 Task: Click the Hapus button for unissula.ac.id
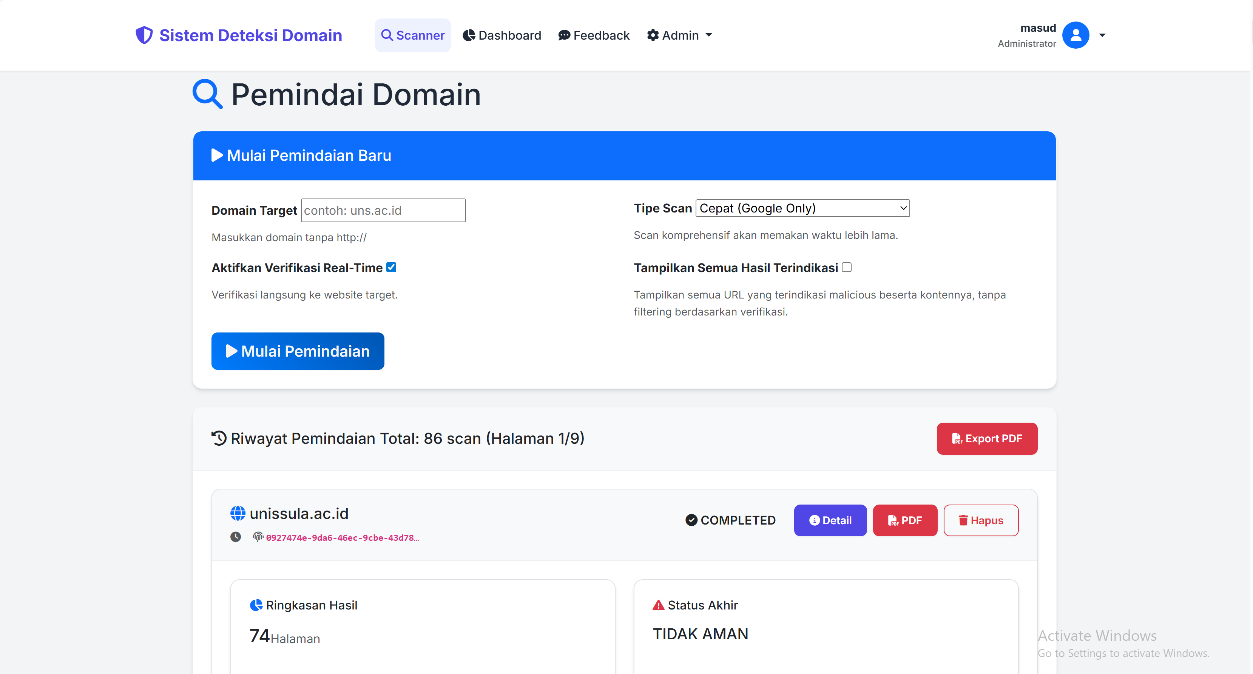click(x=981, y=520)
